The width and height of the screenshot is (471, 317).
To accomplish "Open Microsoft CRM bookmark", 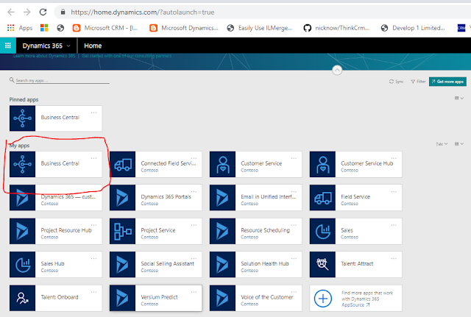I will coord(105,28).
